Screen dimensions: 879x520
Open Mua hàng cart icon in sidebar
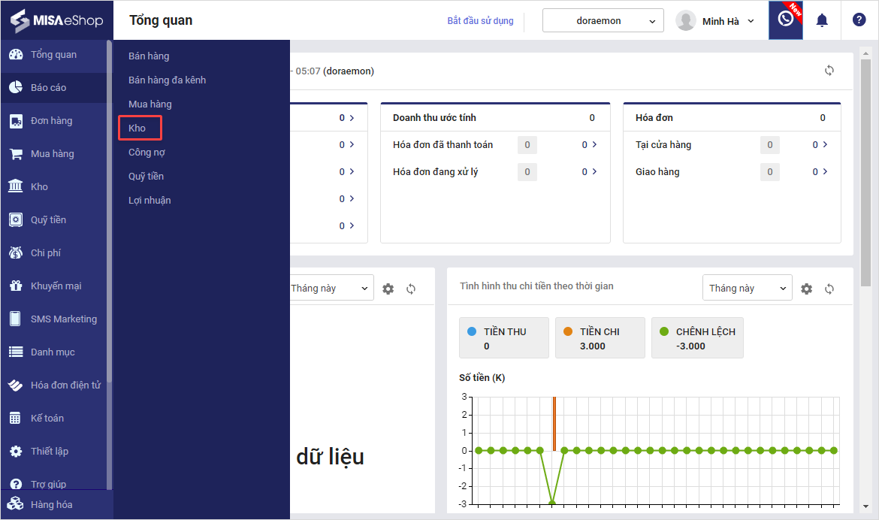(x=17, y=154)
